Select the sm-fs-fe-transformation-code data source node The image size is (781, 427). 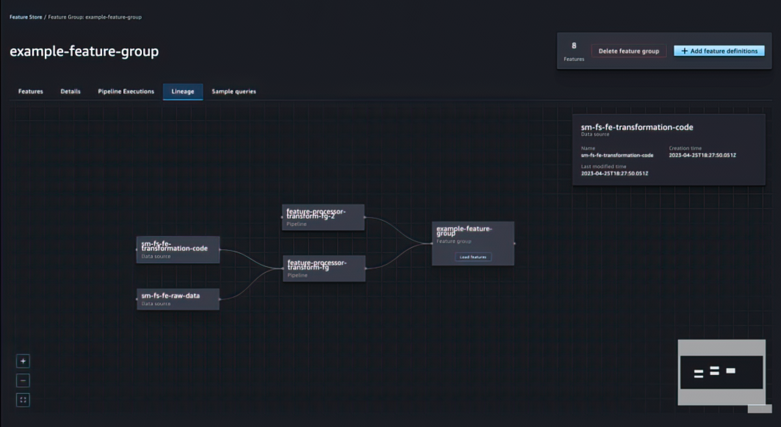pos(178,250)
